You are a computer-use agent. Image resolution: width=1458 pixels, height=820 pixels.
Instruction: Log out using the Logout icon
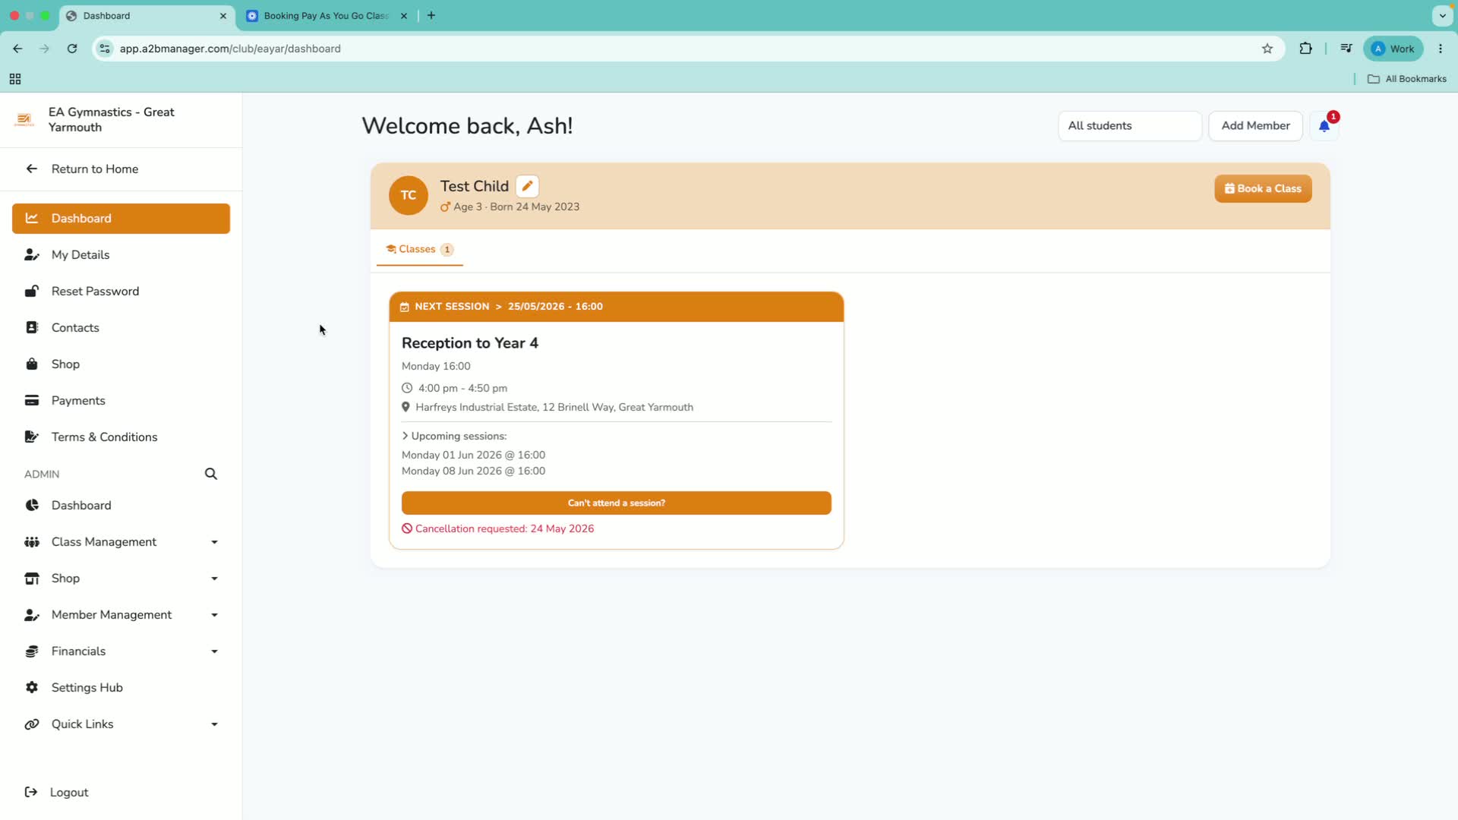point(31,792)
